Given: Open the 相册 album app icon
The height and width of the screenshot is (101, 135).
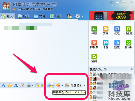Looking at the screenshot, I should coord(94,30).
